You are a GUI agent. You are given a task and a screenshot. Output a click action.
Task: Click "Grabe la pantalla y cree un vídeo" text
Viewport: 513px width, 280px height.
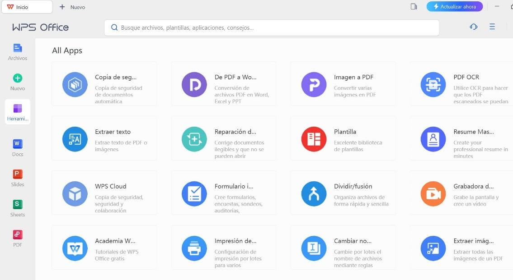(476, 201)
